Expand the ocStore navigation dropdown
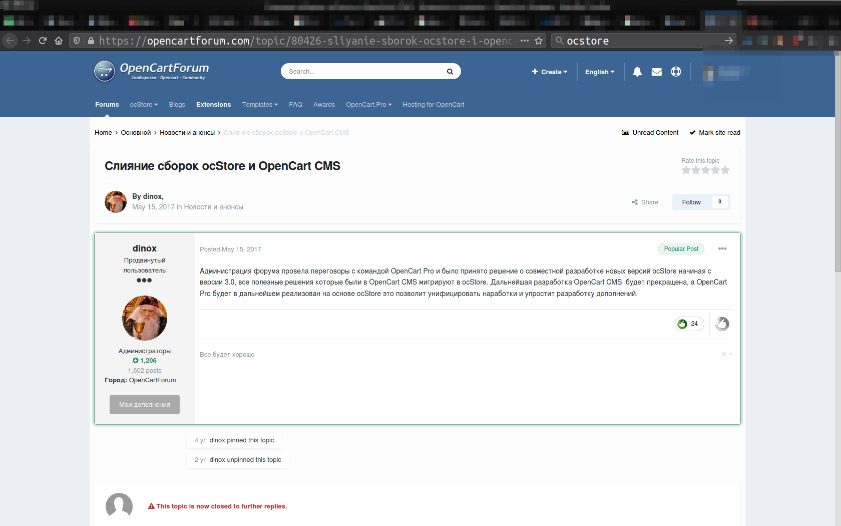The height and width of the screenshot is (526, 841). pos(144,105)
